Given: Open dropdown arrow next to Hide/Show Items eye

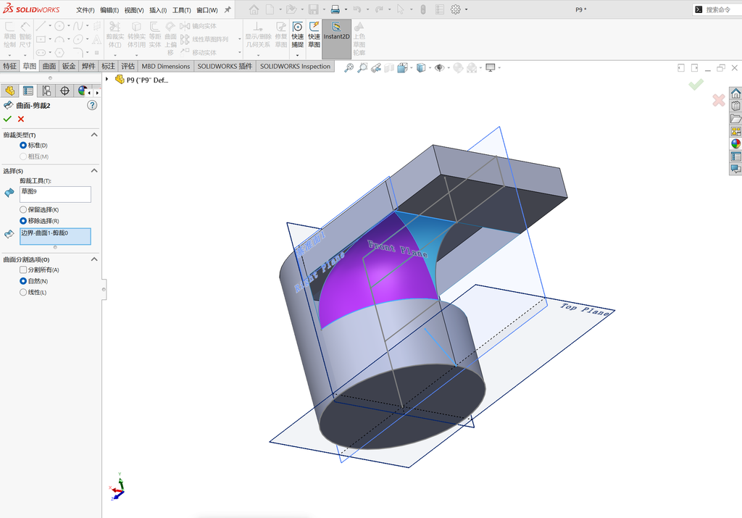Looking at the screenshot, I should point(448,67).
